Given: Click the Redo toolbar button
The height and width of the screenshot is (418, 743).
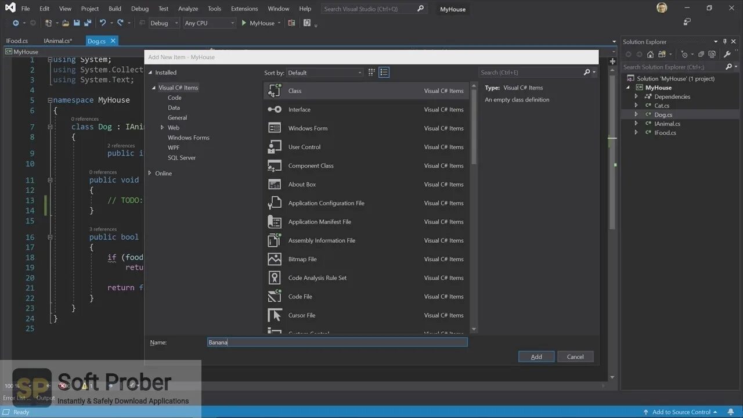Looking at the screenshot, I should (120, 23).
